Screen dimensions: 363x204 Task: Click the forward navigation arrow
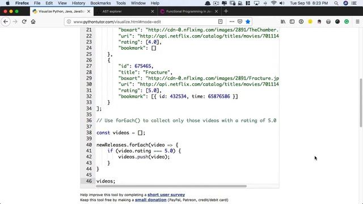(15, 22)
